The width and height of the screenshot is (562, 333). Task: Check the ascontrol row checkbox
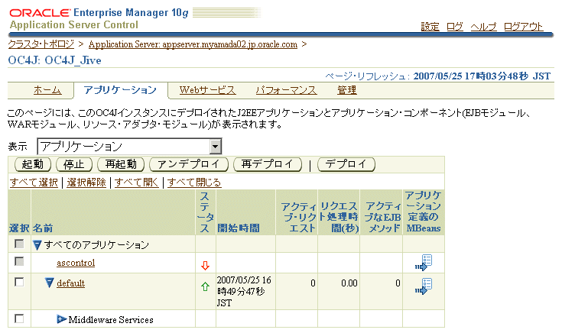[19, 261]
